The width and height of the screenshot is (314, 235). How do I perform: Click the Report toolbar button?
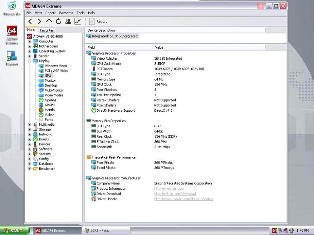tap(98, 22)
